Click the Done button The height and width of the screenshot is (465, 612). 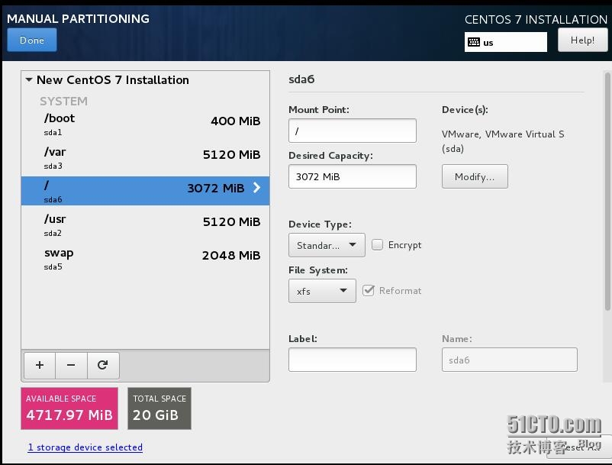coord(31,40)
